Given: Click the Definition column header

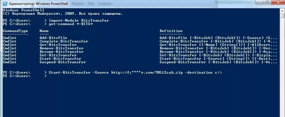Looking at the screenshot, I should (x=171, y=31).
